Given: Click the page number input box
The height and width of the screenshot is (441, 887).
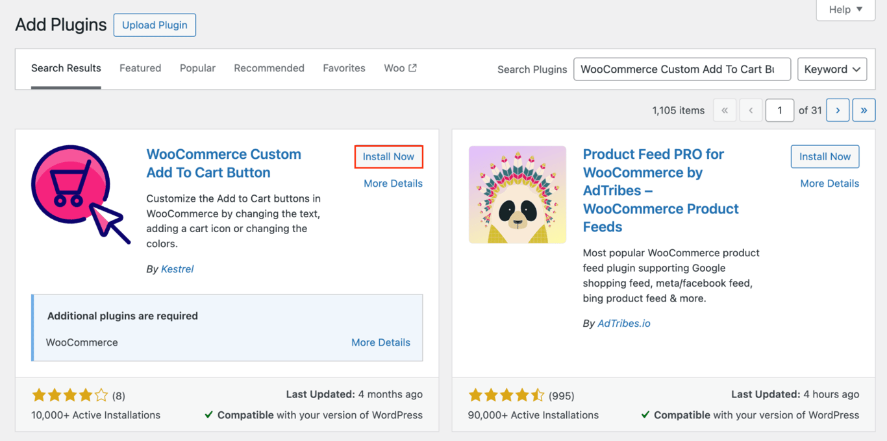Looking at the screenshot, I should 779,110.
